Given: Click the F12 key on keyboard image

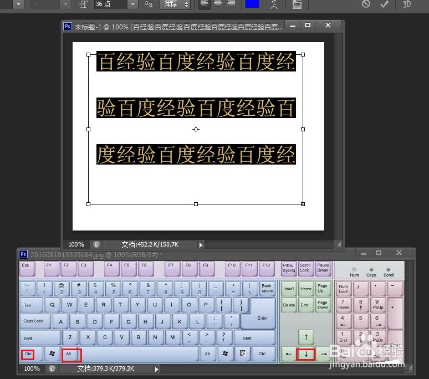Looking at the screenshot, I should tap(266, 269).
